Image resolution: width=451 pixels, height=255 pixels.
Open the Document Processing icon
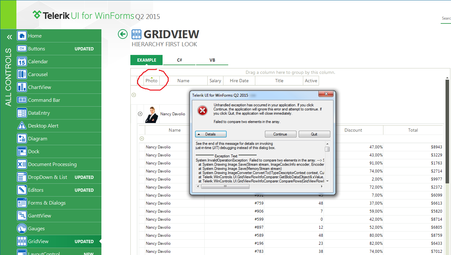click(x=22, y=164)
